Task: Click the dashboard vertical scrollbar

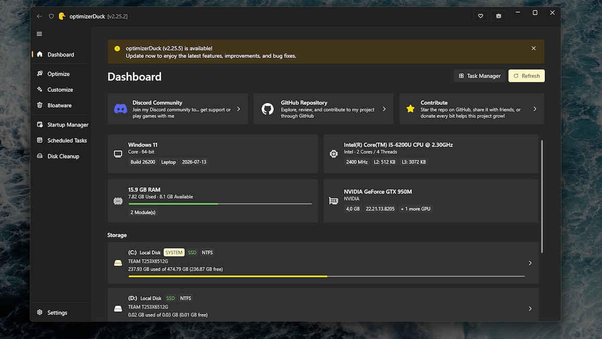Action: 542,197
